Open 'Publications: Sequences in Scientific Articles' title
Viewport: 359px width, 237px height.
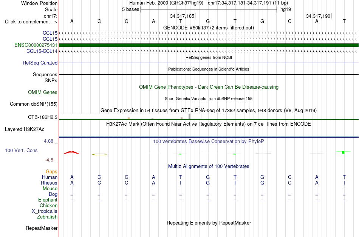click(x=209, y=69)
